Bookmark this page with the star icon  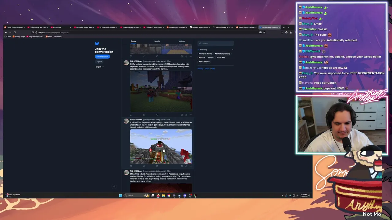coord(264,32)
